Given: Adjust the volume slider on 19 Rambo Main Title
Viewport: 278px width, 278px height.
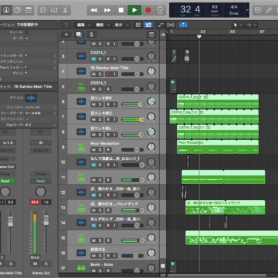Looking at the screenshot, I should coord(133,74).
